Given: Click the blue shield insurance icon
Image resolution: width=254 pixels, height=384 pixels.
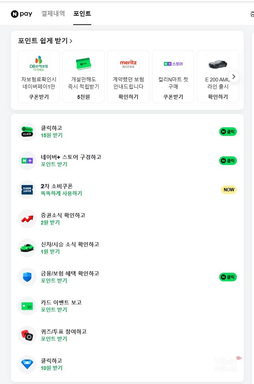Looking at the screenshot, I should [x=27, y=277].
